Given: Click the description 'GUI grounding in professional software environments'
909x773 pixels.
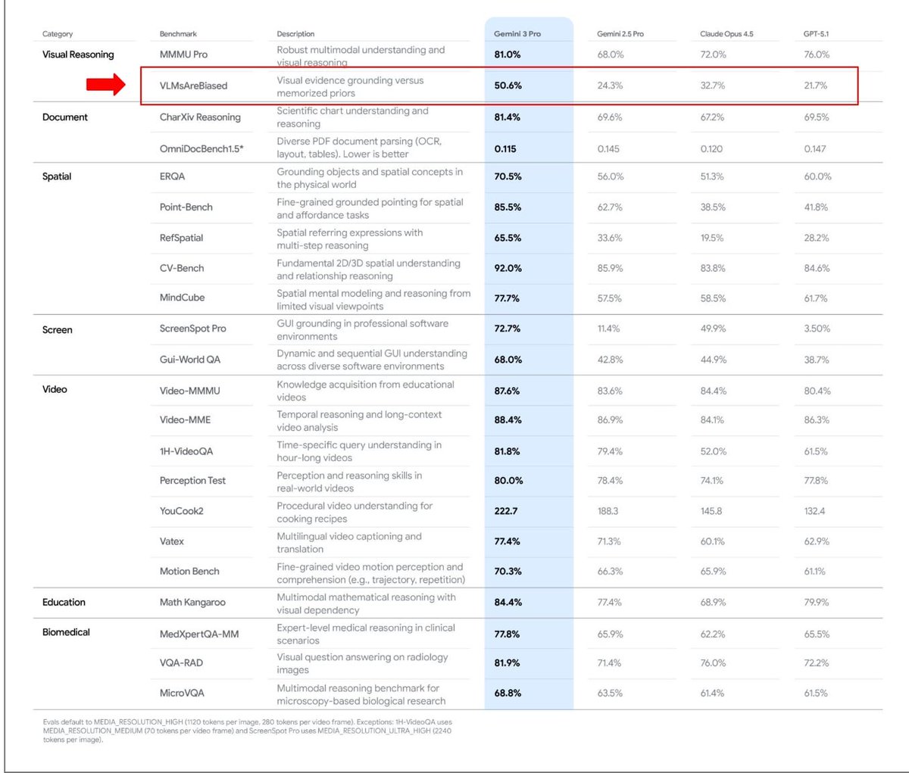Looking at the screenshot, I should 363,330.
